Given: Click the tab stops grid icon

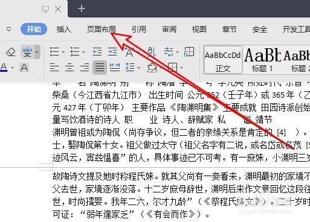Looking at the screenshot, I should 189,52.
